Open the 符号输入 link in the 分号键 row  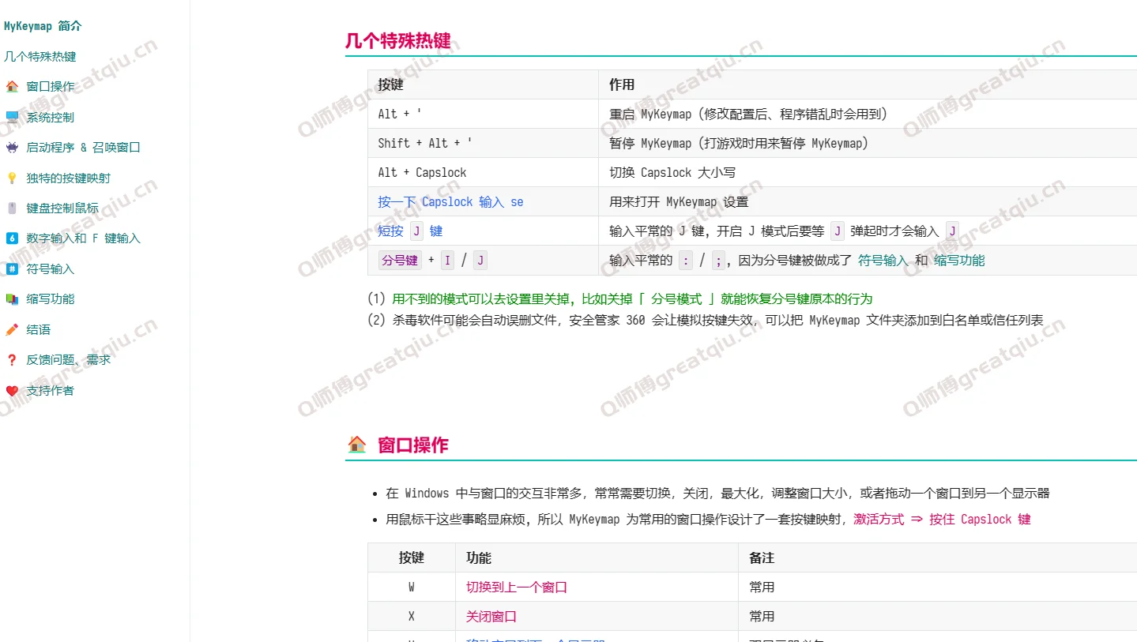pyautogui.click(x=882, y=260)
